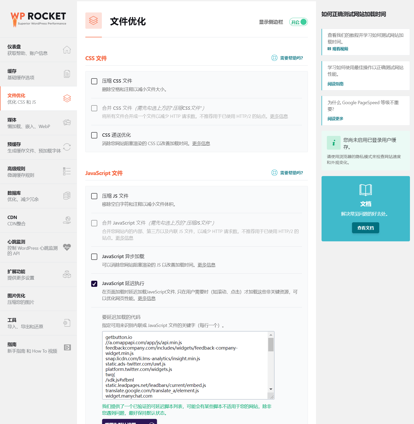Open the 工具 menu item
The width and height of the screenshot is (414, 424).
pyautogui.click(x=38, y=323)
